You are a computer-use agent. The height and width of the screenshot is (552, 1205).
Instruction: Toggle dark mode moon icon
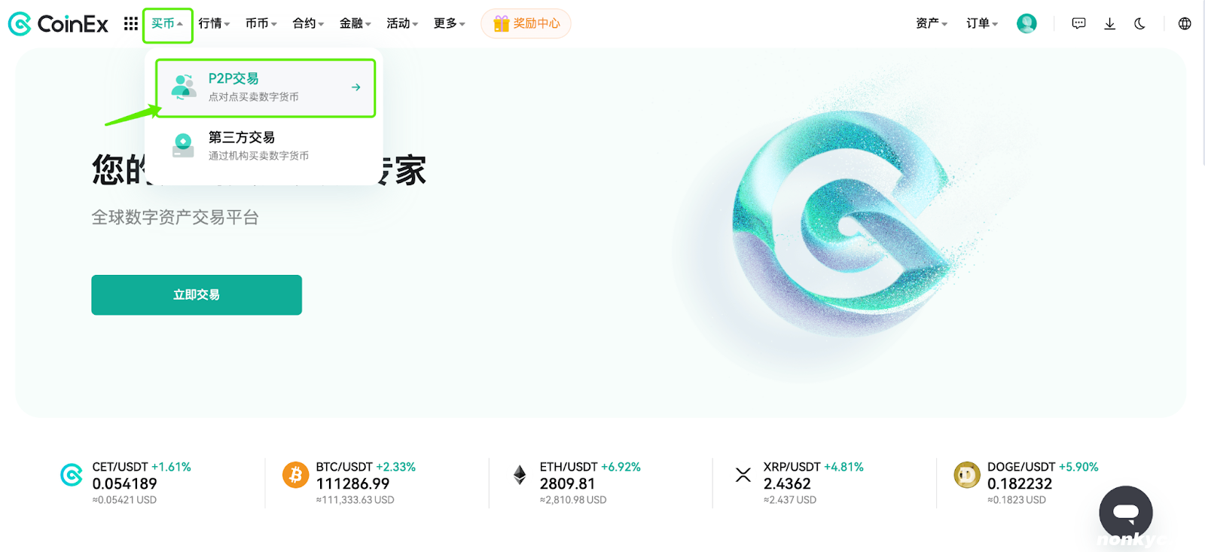[x=1139, y=24]
